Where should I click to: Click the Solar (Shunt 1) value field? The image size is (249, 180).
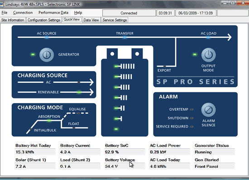pyautogui.click(x=35, y=166)
